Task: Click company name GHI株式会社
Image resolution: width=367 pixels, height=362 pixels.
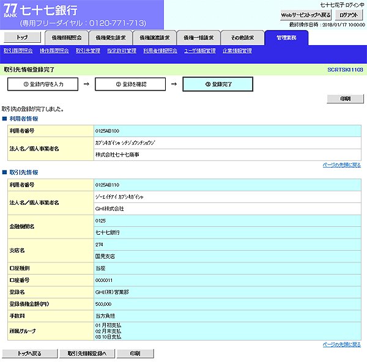Action: [109, 209]
